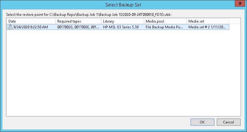Click the Select Backup Set title bar
This screenshot has width=247, height=132.
[123, 5]
